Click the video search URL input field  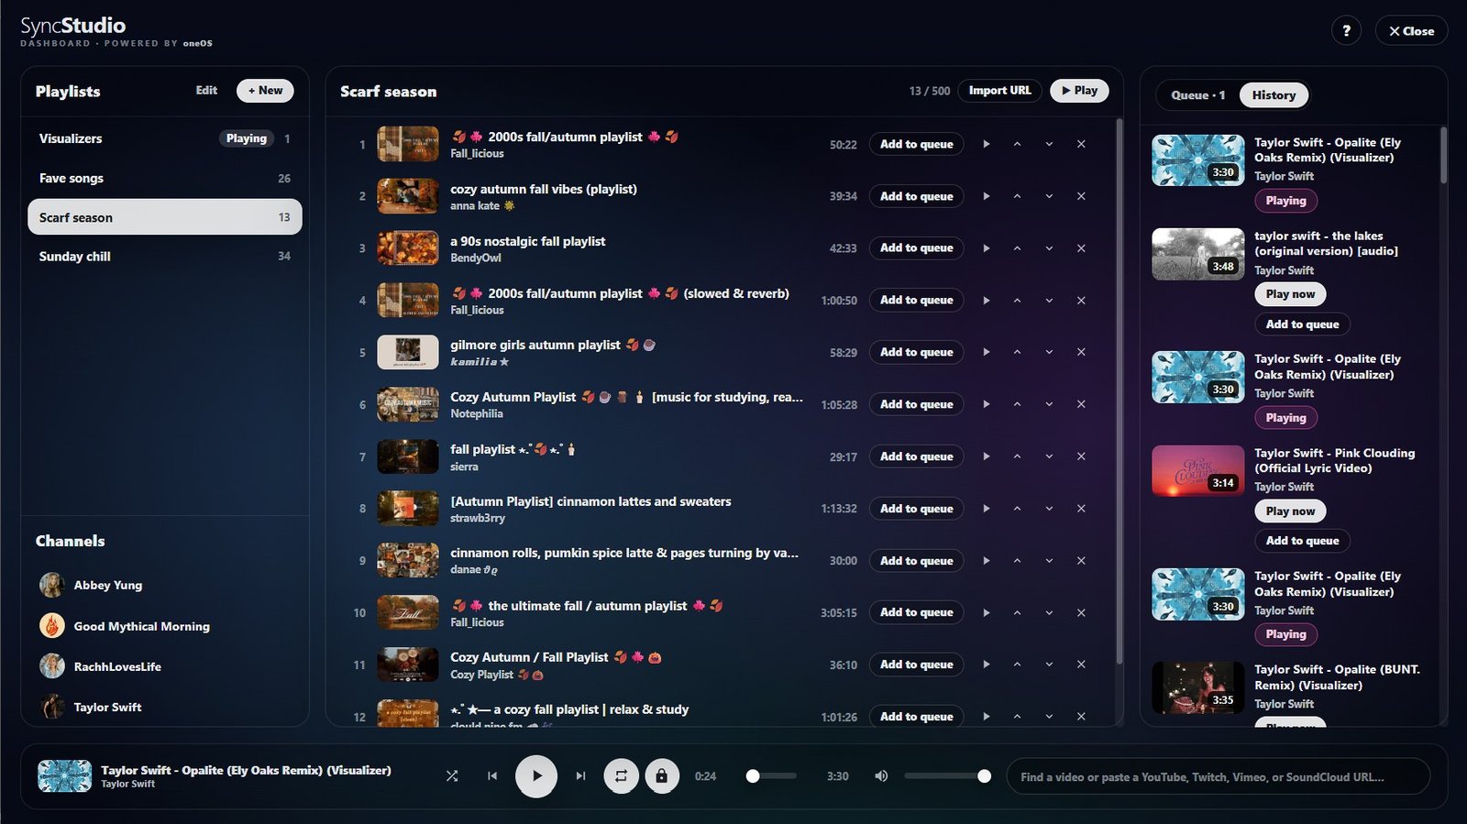[1218, 776]
